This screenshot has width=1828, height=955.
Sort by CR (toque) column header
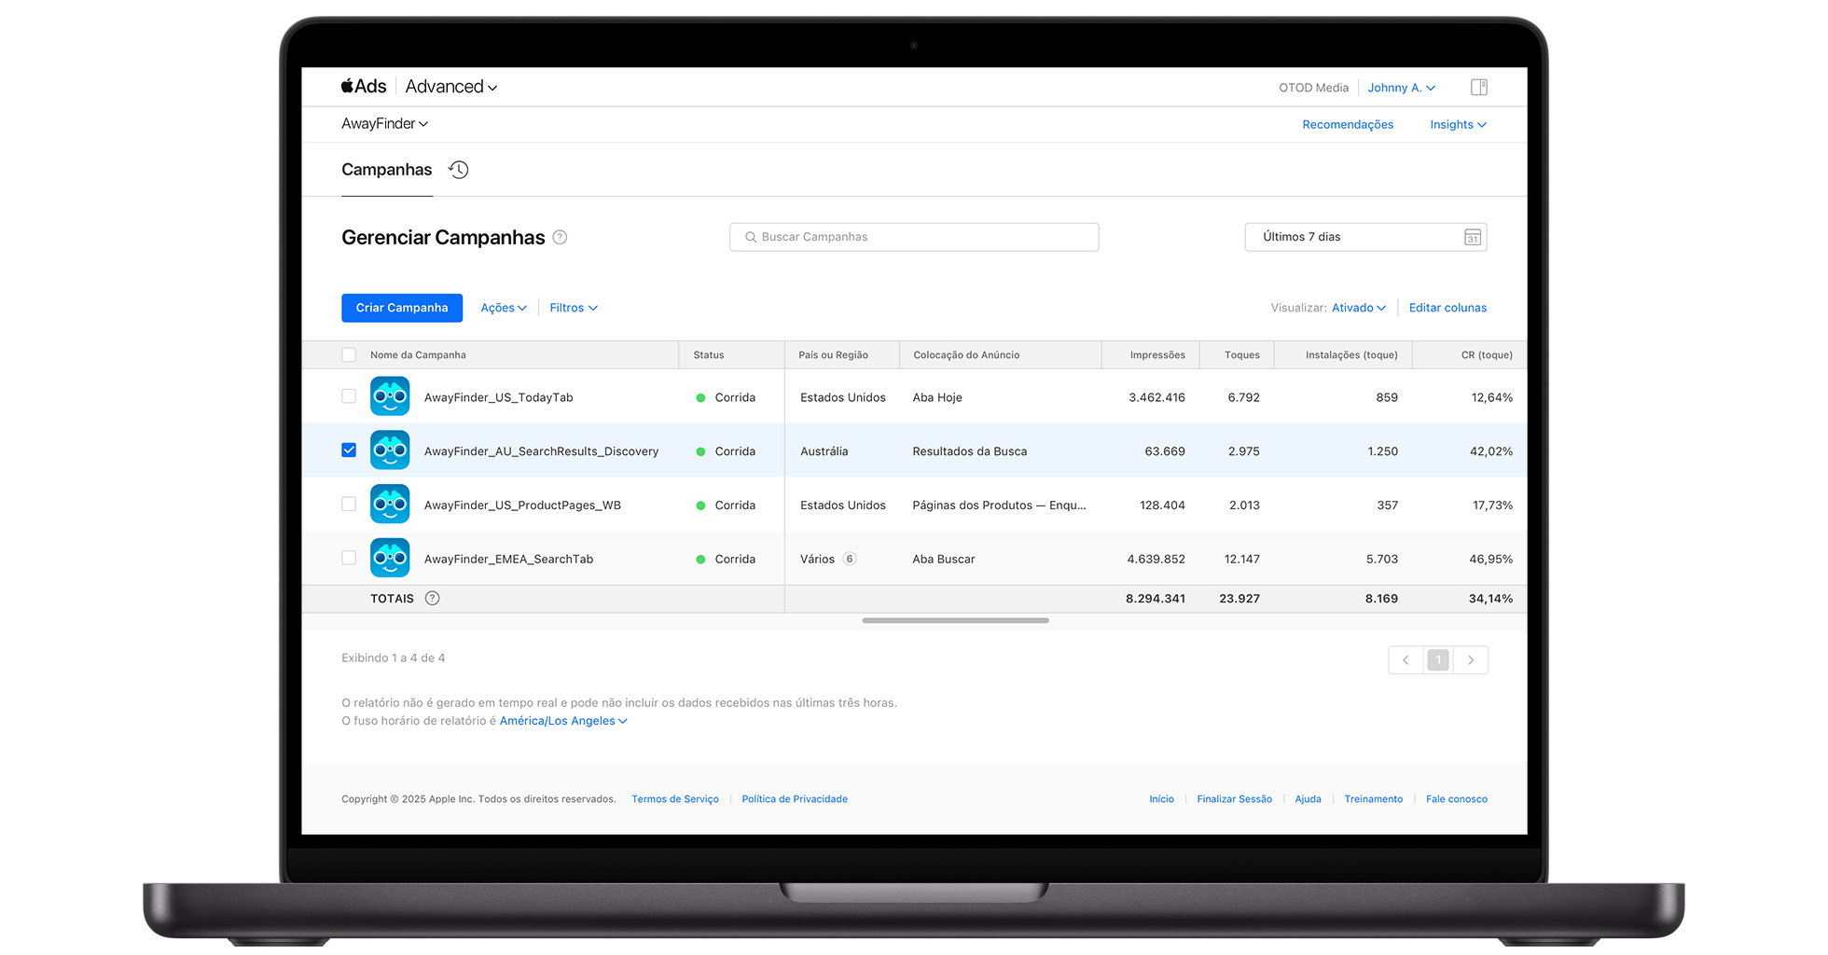pos(1487,355)
